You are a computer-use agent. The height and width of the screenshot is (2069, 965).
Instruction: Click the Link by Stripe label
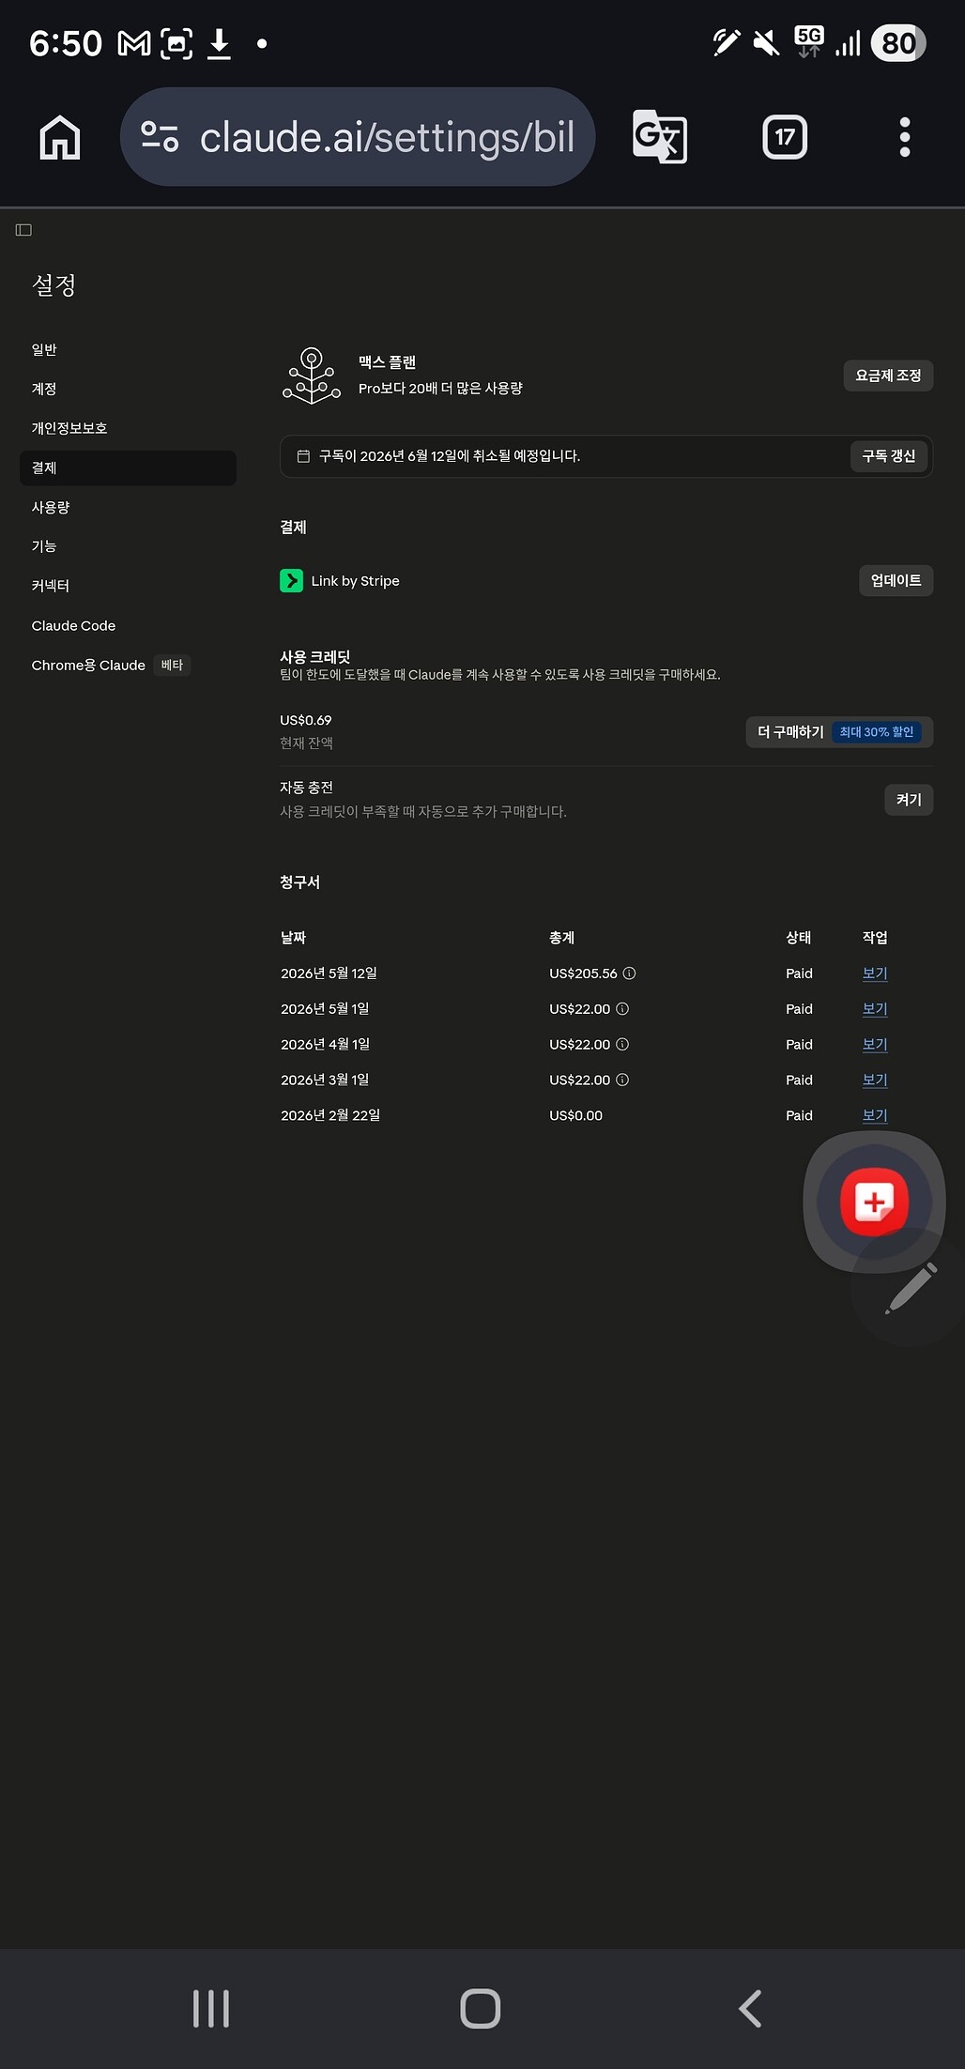[x=355, y=581]
